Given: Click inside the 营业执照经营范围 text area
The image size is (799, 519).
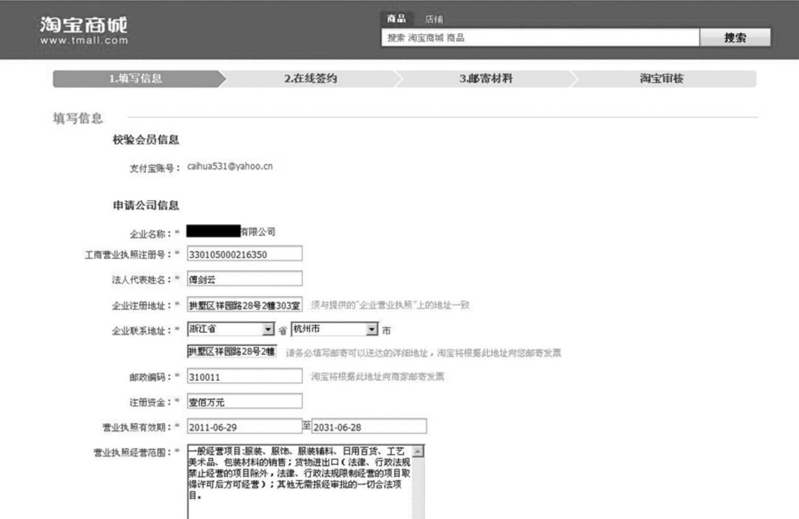Looking at the screenshot, I should [300, 481].
